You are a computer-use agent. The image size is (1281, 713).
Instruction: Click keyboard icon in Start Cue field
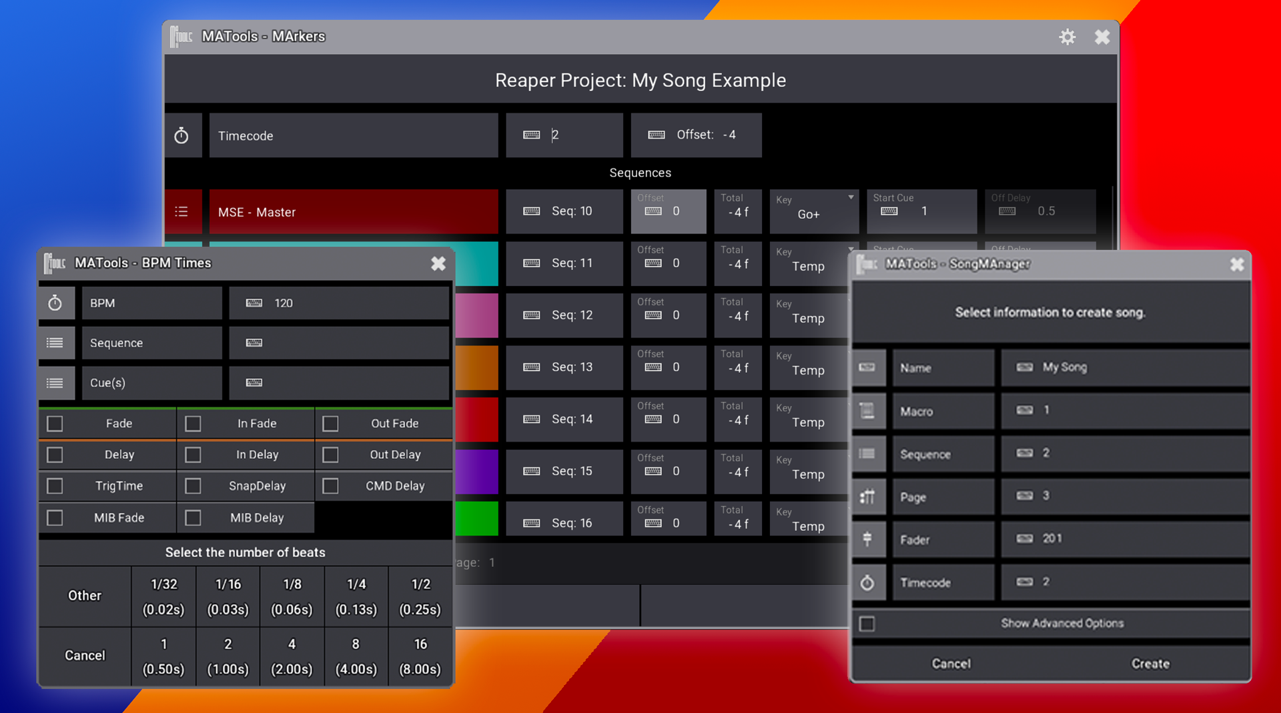click(x=889, y=211)
